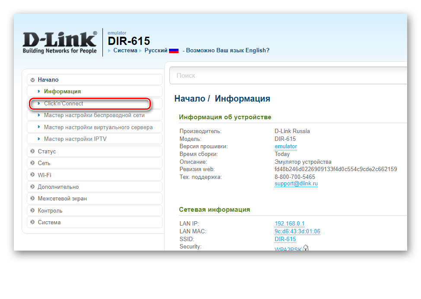Open the Система menu in header
Image resolution: width=421 pixels, height=299 pixels.
pyautogui.click(x=125, y=51)
